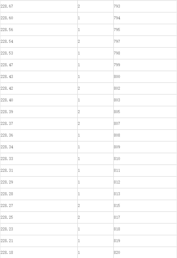The width and height of the screenshot is (177, 258).
Task: Click the cumulative count 807
Action: point(145,124)
